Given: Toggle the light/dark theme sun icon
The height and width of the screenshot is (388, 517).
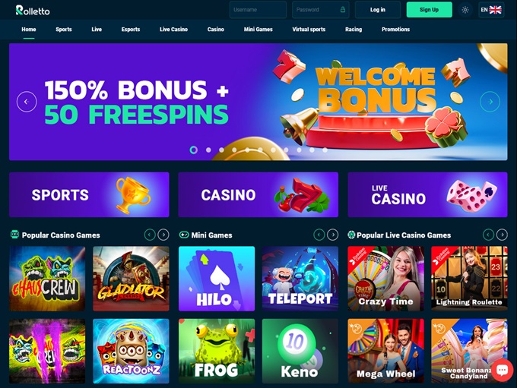Looking at the screenshot, I should tap(465, 10).
